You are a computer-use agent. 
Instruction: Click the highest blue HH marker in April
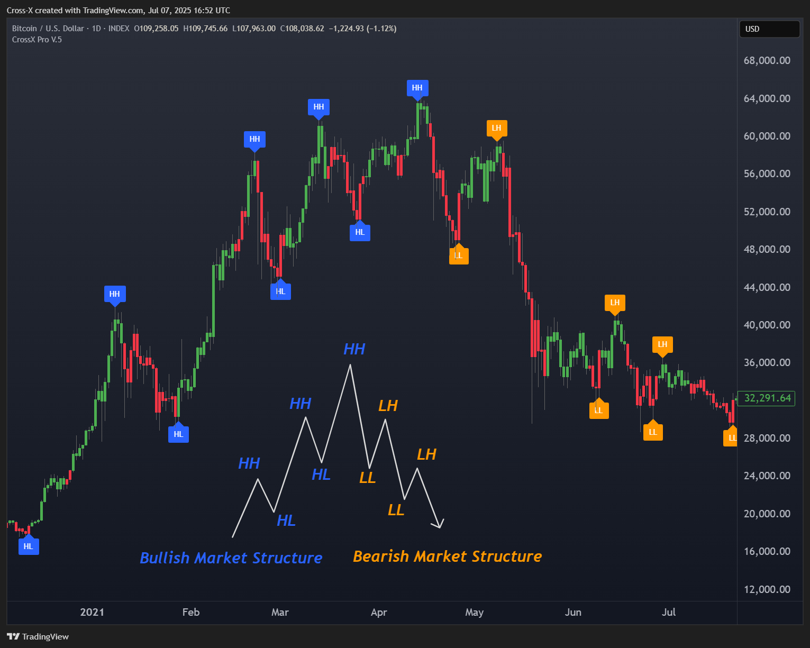tap(417, 88)
